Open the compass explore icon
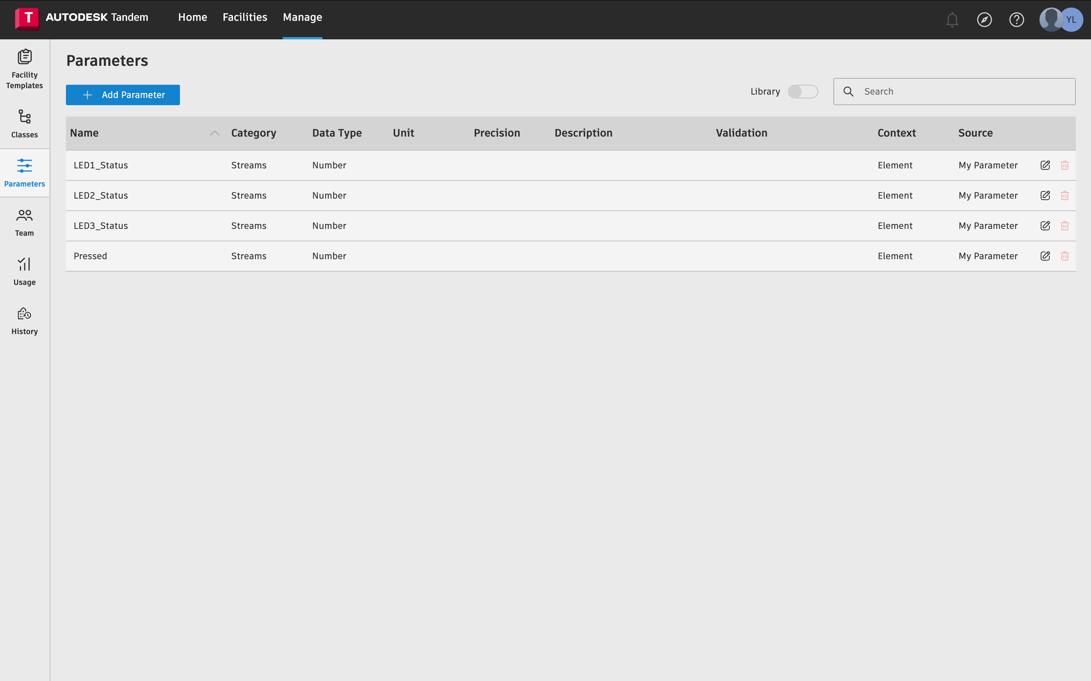The height and width of the screenshot is (681, 1091). pos(984,19)
